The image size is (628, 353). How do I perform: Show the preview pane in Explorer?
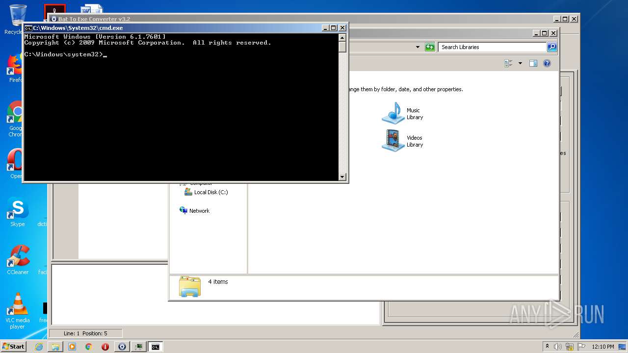click(x=533, y=63)
